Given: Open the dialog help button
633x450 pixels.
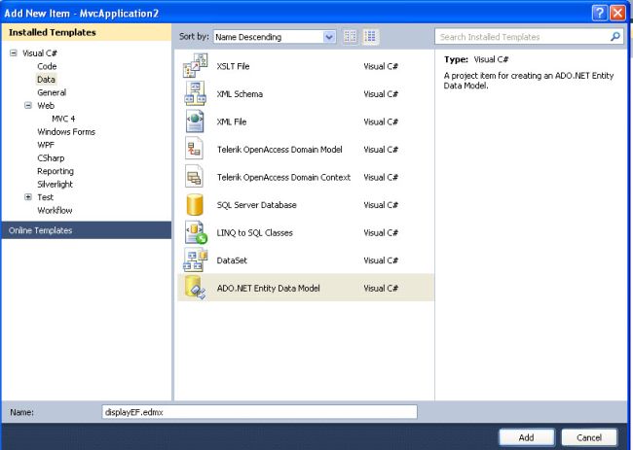Looking at the screenshot, I should 600,13.
